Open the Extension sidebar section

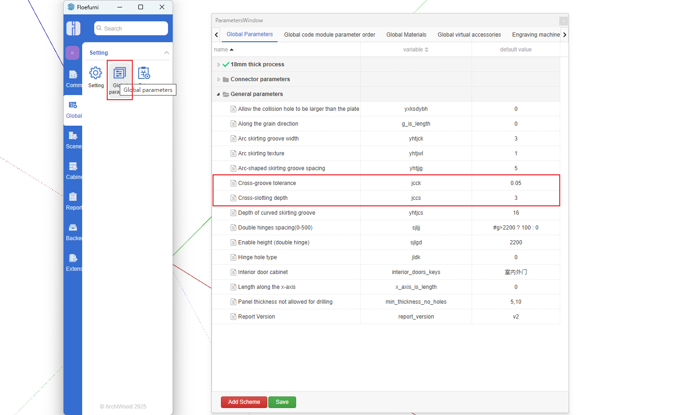[73, 262]
